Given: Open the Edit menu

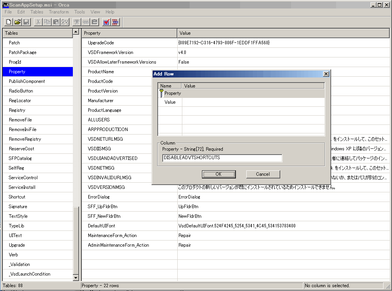Looking at the screenshot, I should (x=21, y=12).
